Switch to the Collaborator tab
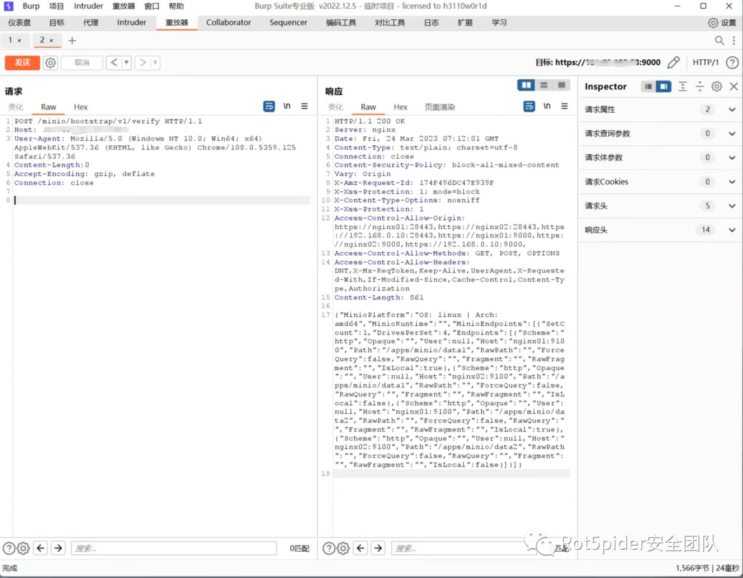The image size is (743, 578). (228, 23)
